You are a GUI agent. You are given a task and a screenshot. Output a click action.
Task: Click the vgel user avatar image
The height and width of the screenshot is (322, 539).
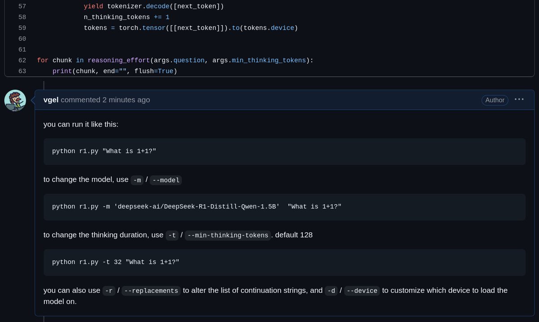tap(15, 100)
